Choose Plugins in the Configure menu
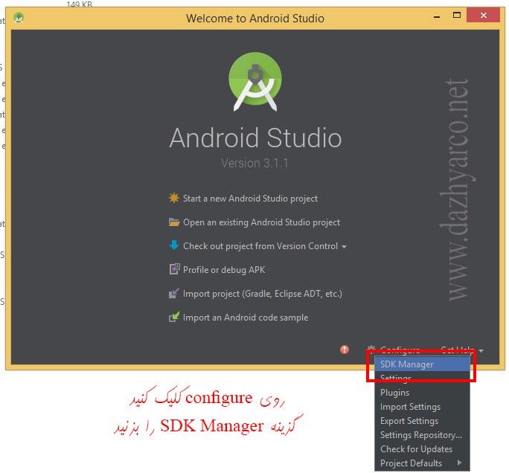509x473 pixels. (394, 393)
